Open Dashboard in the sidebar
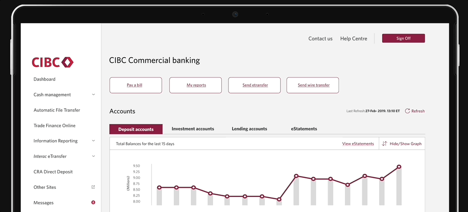Viewport: 468px width, 212px height. point(44,79)
